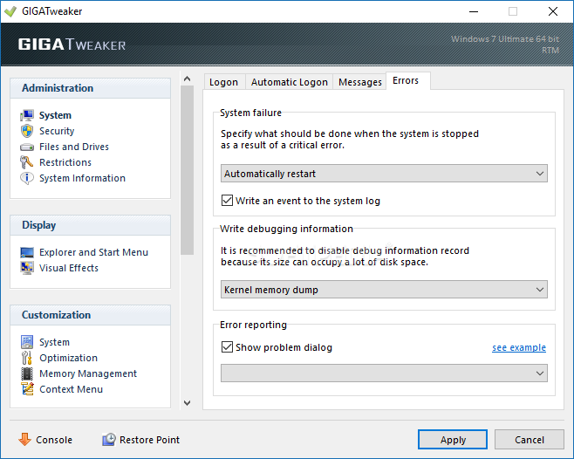Click the Customization System icon
Viewport: 574px width, 459px height.
(27, 342)
